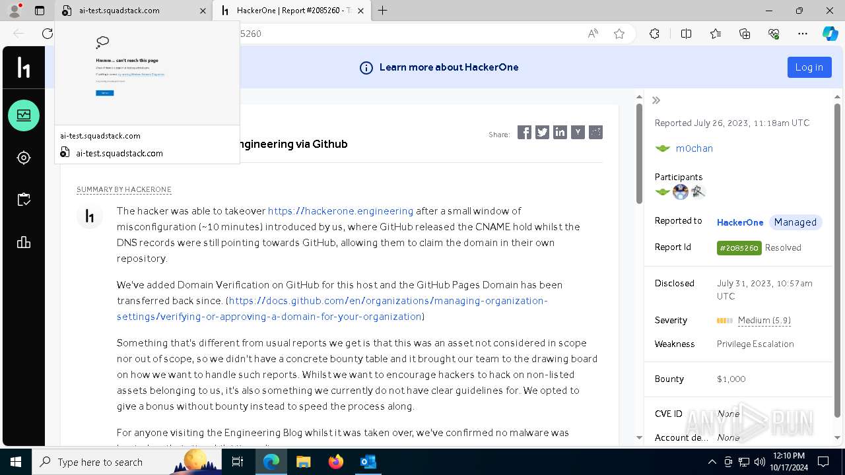
Task: Click the Medium (5.9) severity link
Action: [764, 321]
